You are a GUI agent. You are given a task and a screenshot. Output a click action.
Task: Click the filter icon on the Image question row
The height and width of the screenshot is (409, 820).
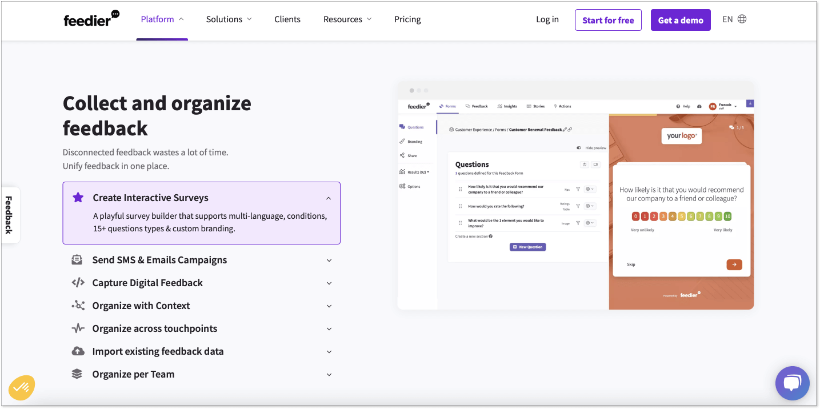[578, 223]
